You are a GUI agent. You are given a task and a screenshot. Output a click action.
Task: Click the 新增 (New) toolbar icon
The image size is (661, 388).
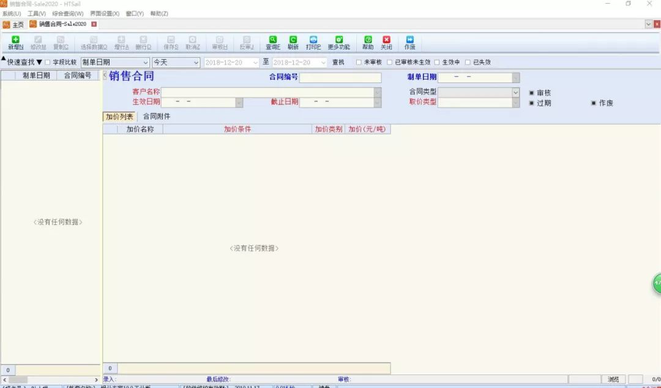click(x=15, y=43)
